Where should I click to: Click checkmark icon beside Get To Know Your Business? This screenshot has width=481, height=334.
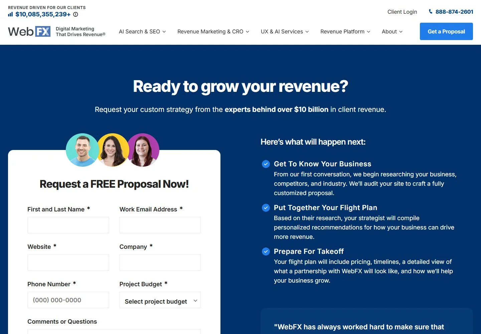[x=266, y=164]
